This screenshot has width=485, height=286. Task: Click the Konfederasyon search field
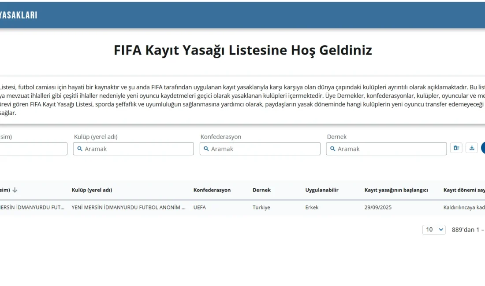(260, 149)
